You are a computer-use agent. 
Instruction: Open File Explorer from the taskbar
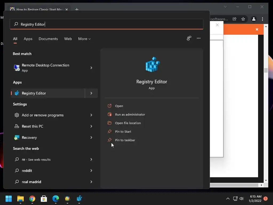pyautogui.click(x=20, y=198)
